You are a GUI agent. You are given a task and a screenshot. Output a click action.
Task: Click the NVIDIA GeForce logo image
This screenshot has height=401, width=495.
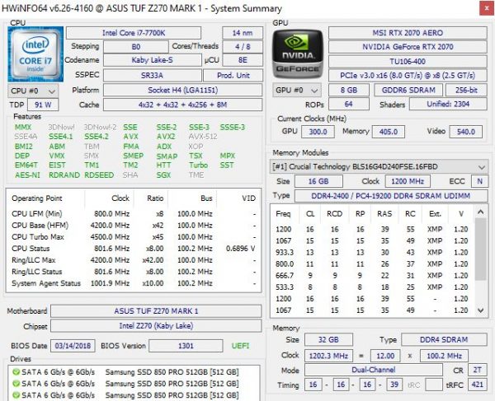coord(298,54)
